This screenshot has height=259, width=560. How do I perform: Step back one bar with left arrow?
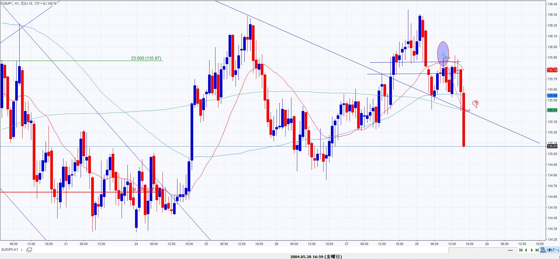(526, 250)
